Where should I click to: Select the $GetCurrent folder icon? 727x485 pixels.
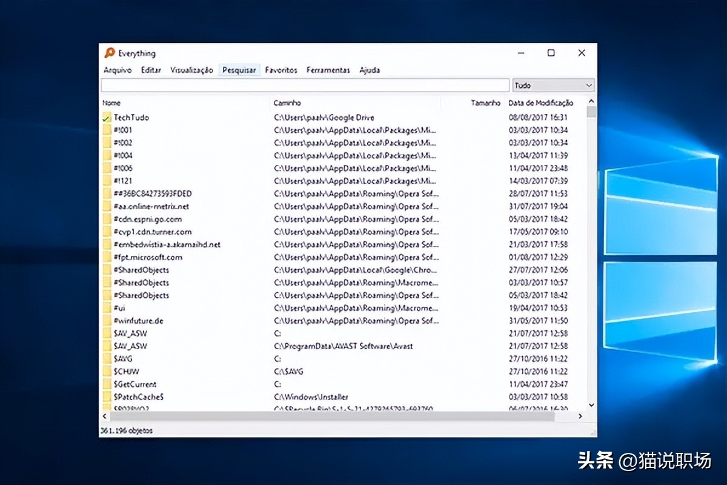[x=107, y=384]
